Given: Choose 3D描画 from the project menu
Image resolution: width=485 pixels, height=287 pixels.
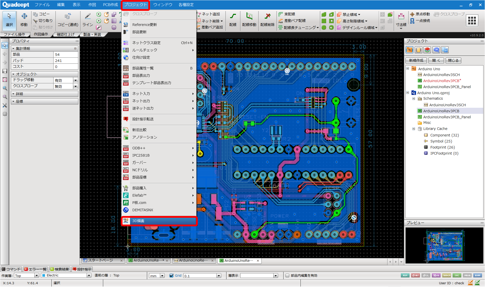Looking at the screenshot, I should click(159, 221).
